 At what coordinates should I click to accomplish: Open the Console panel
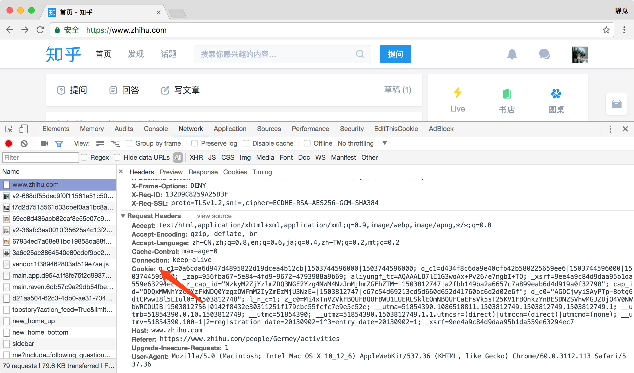[x=156, y=129]
